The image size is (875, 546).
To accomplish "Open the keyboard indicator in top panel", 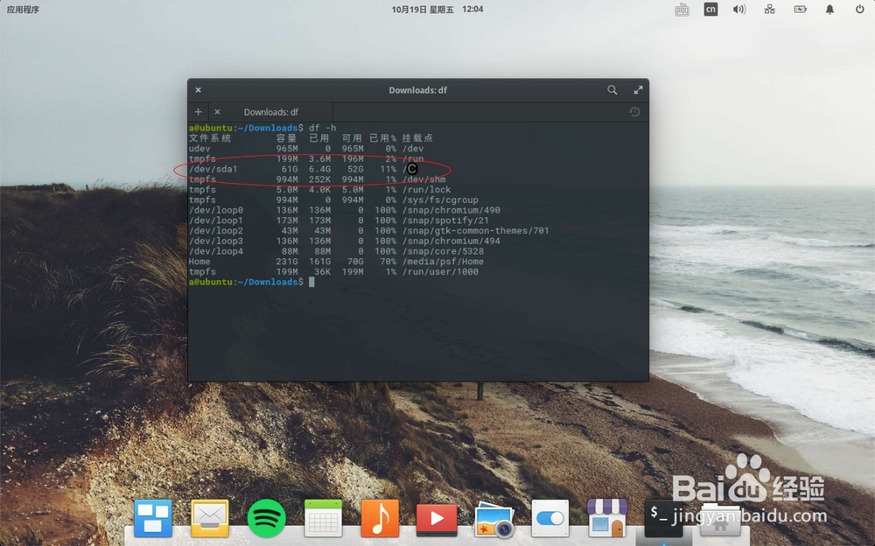I will point(682,10).
